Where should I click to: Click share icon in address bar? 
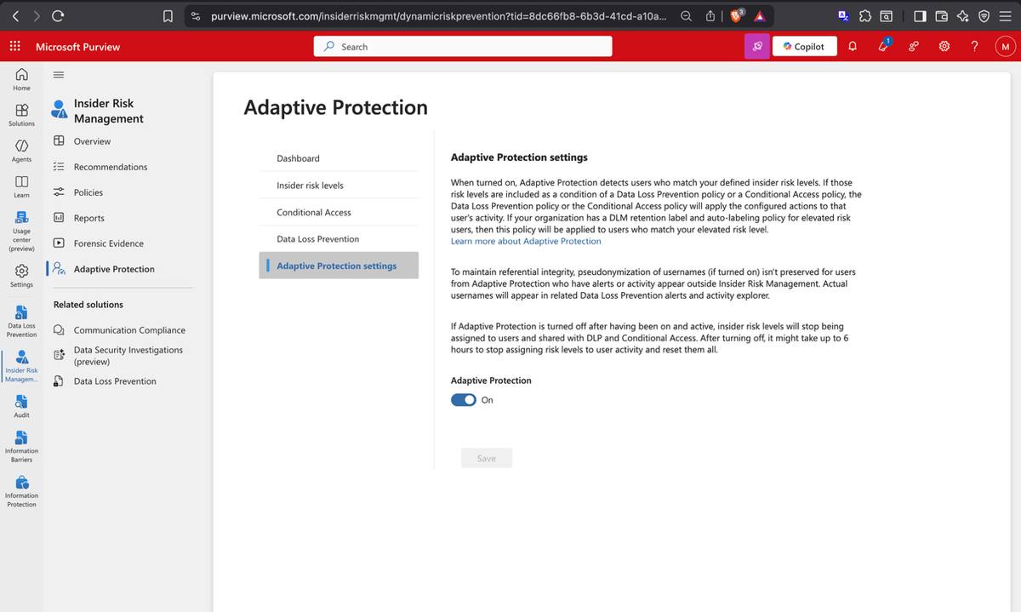coord(710,15)
